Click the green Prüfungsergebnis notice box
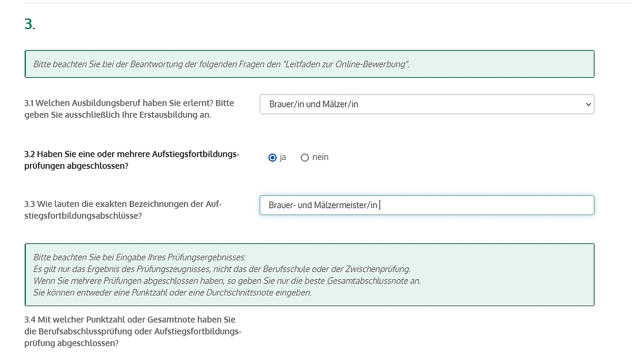 click(x=310, y=275)
